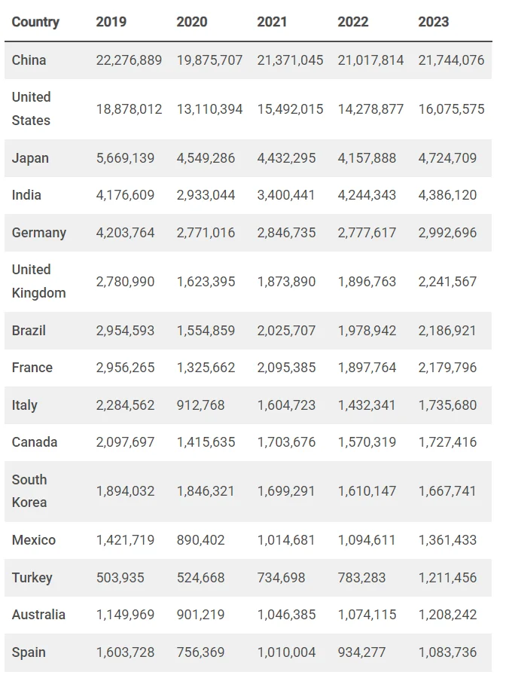The image size is (506, 675).
Task: Click the 2021 column header
Action: click(x=272, y=22)
